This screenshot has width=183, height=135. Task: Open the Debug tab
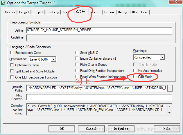click(123, 12)
